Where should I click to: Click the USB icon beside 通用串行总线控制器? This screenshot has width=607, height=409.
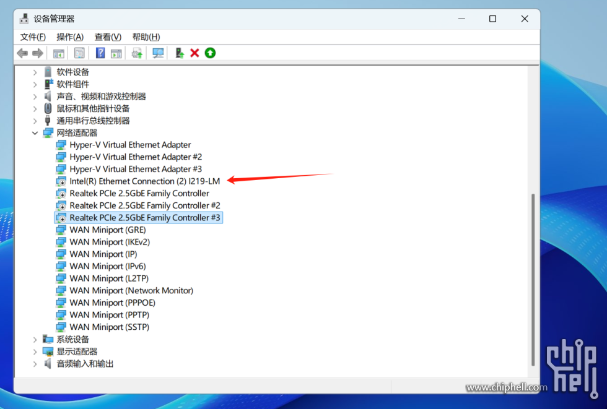[48, 121]
